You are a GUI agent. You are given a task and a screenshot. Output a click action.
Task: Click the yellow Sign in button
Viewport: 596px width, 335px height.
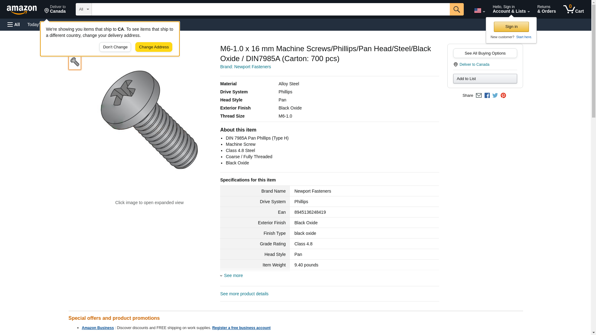[511, 27]
